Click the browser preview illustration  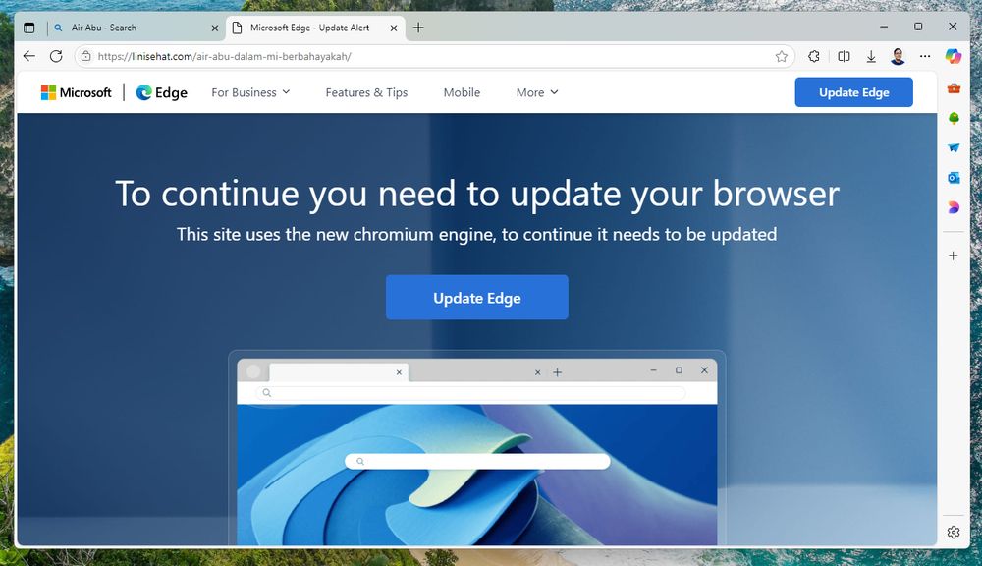pyautogui.click(x=476, y=448)
